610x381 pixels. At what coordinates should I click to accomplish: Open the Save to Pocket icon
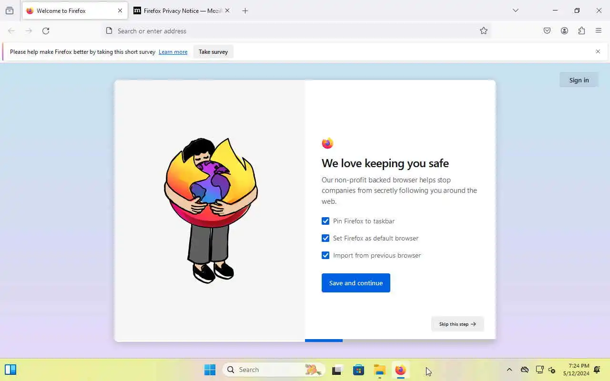click(x=547, y=31)
